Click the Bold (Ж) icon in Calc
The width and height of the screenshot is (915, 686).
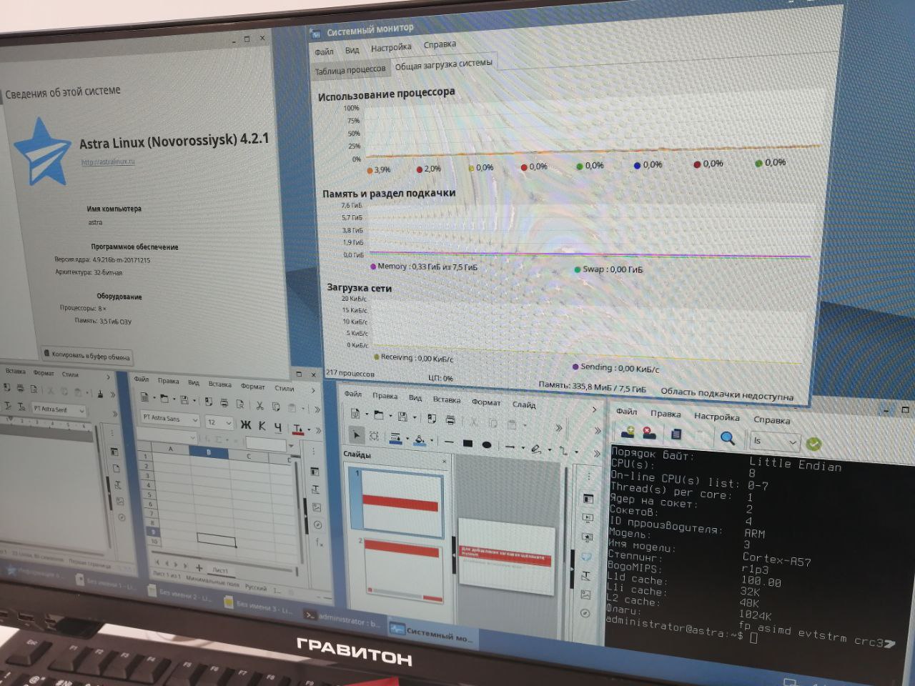pos(246,424)
